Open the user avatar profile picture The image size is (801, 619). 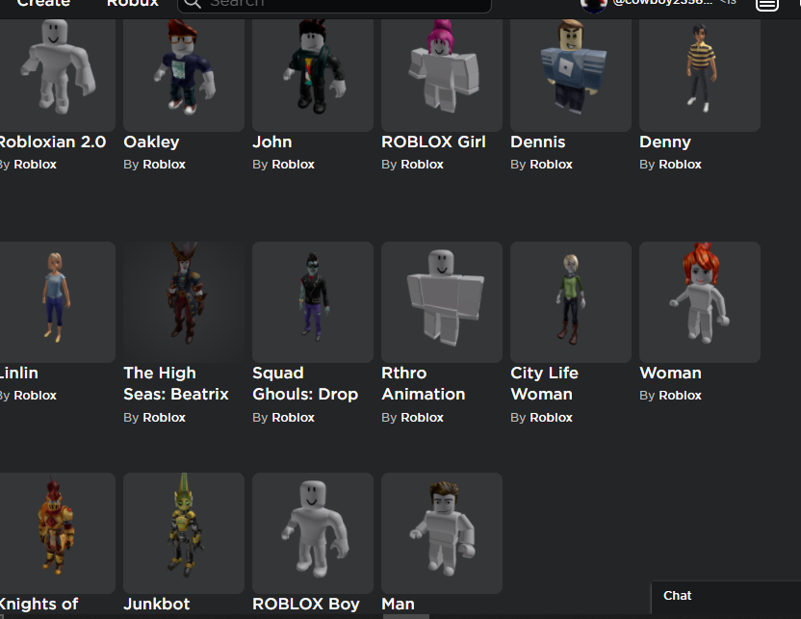pyautogui.click(x=594, y=5)
